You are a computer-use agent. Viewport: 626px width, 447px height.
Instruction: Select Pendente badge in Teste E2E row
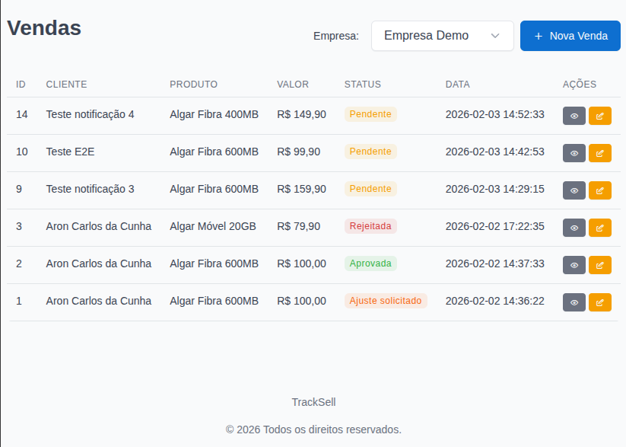coord(370,152)
